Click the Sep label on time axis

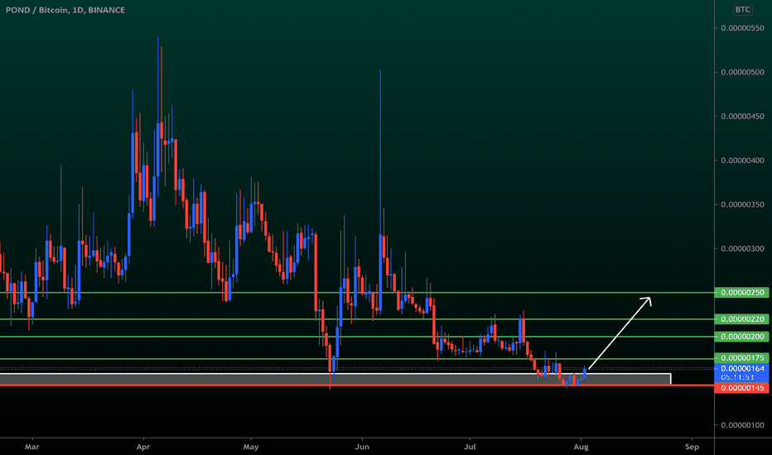click(692, 447)
